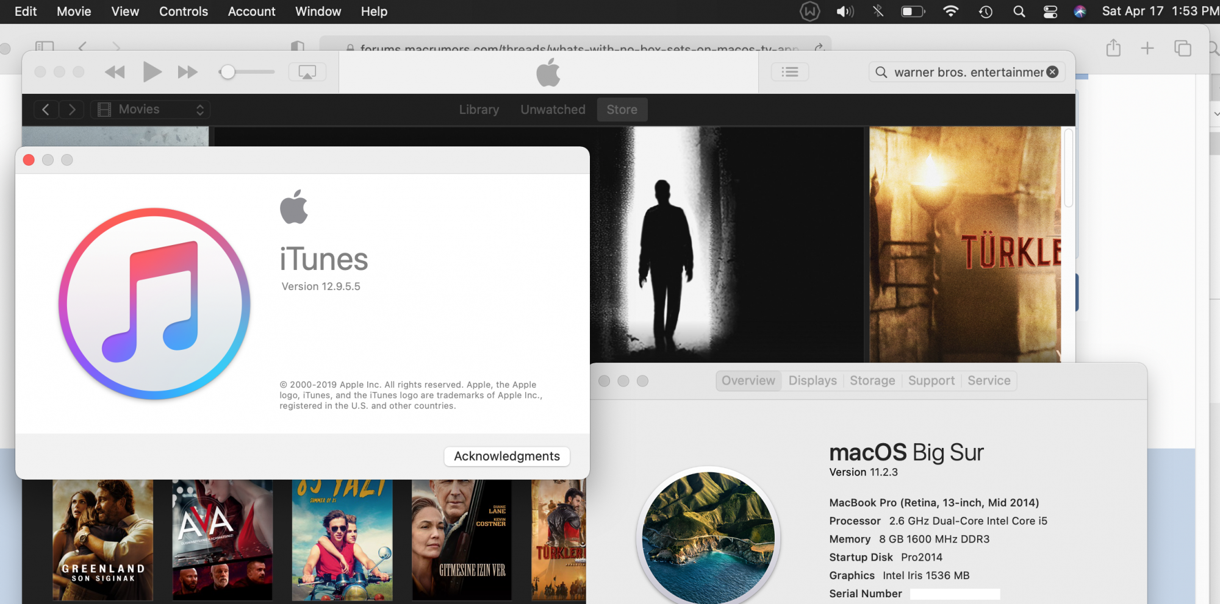The width and height of the screenshot is (1220, 604).
Task: Click the Processor "2.6 GHz Dual-Core Intel Core i5" value
Action: tap(968, 521)
